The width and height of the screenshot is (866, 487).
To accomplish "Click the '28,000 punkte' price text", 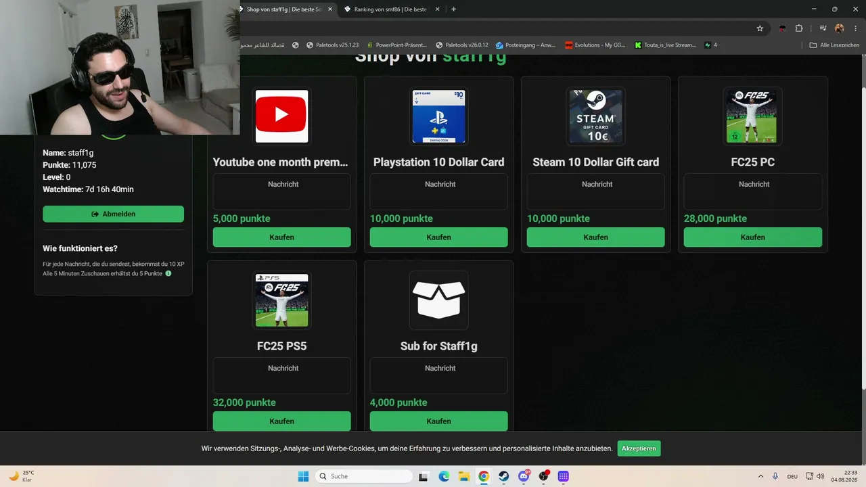I will click(715, 218).
